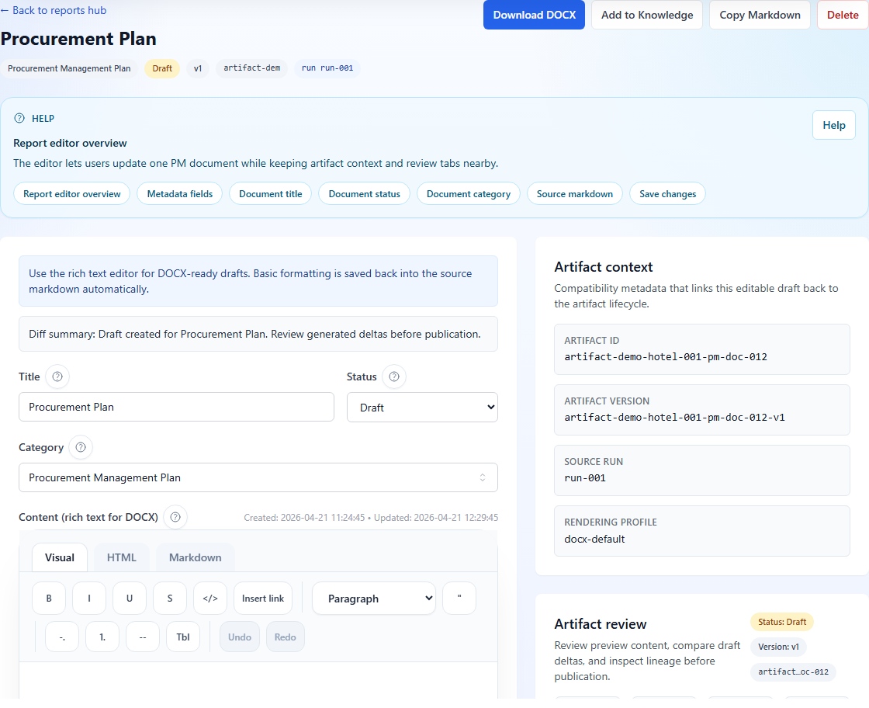The image size is (869, 708).
Task: Insert a blockquote using the quote icon
Action: 459,598
